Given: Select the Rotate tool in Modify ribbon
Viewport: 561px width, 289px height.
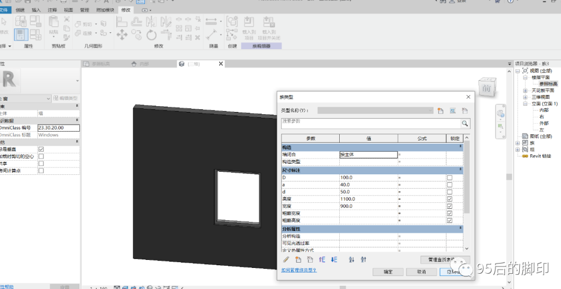Looking at the screenshot, I should [x=151, y=35].
